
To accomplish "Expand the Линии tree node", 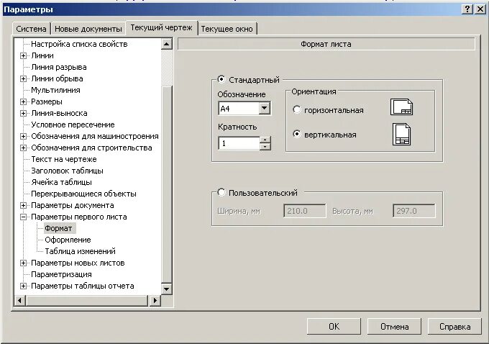I will [x=23, y=55].
